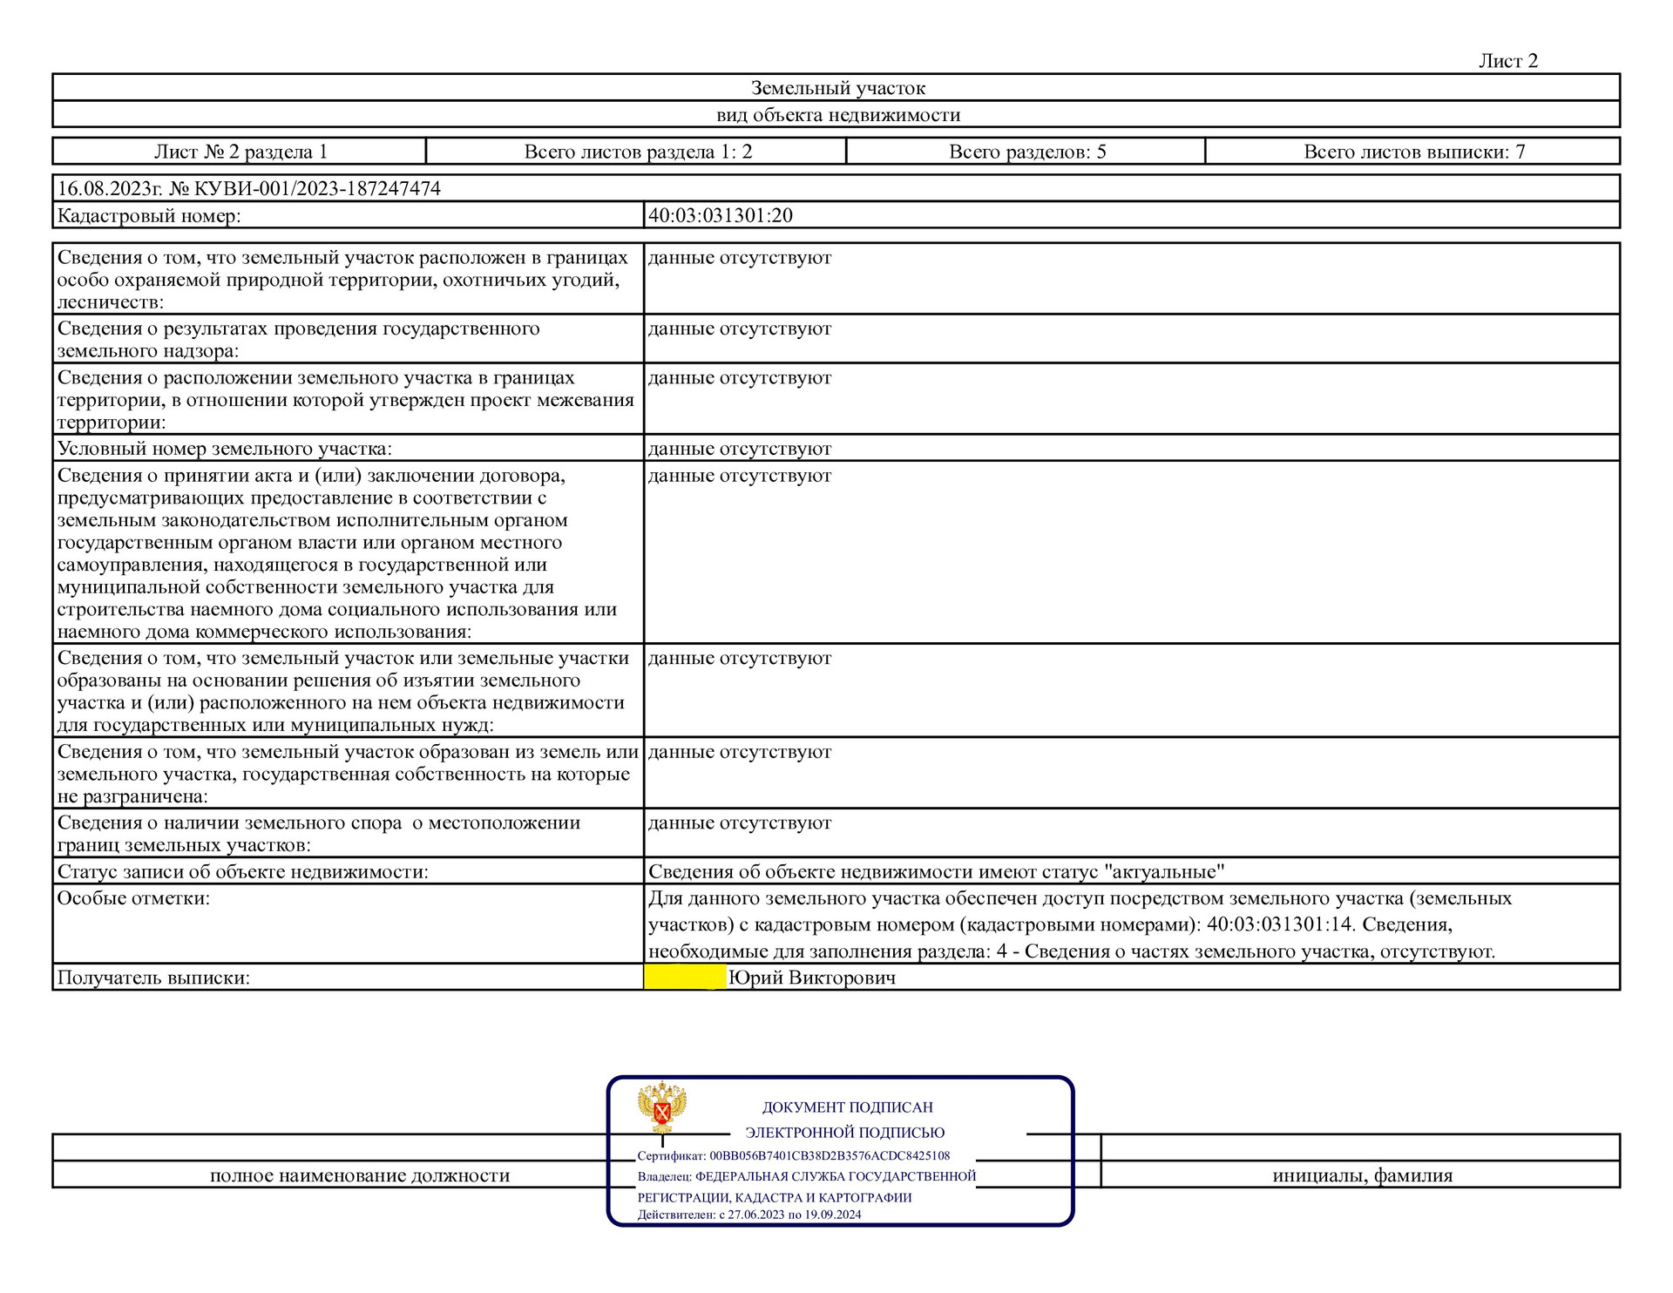Click the Russian coat of arms emblem
Viewport: 1673px width, 1293px height.
[x=661, y=1107]
